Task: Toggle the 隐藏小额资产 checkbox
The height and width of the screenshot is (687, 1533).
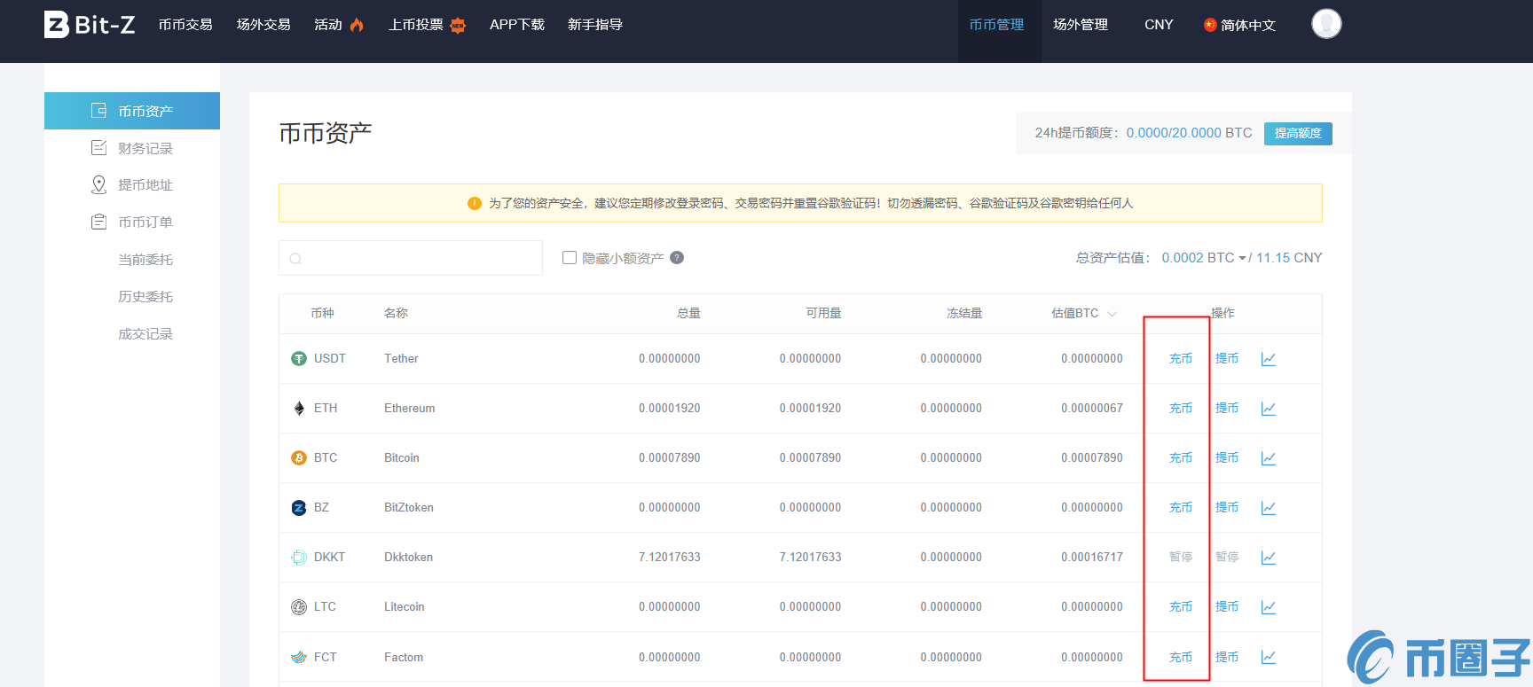Action: [x=570, y=258]
